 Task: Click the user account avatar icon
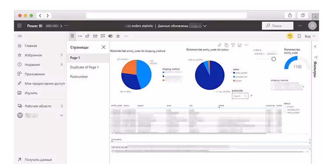312,26
